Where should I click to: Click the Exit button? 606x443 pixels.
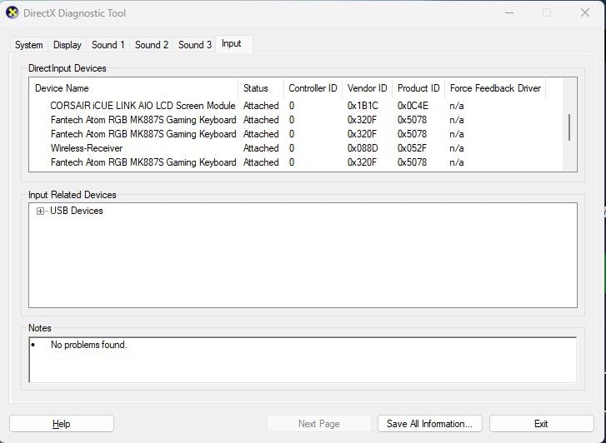tap(541, 424)
